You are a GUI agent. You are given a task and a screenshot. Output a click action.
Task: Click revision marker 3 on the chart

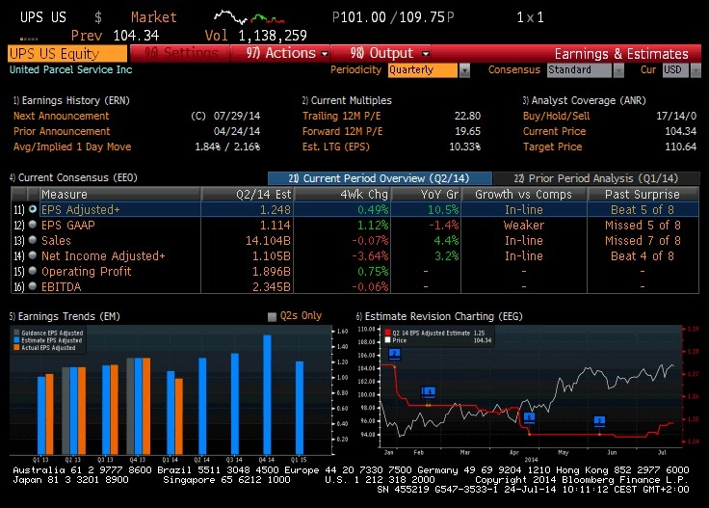[599, 421]
